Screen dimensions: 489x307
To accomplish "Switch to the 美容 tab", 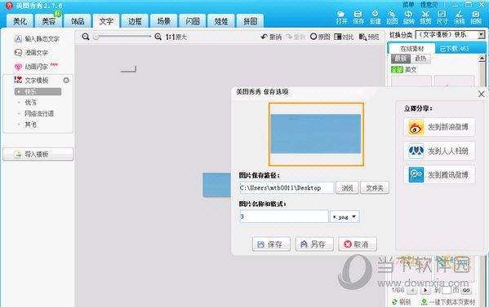I will [49, 21].
